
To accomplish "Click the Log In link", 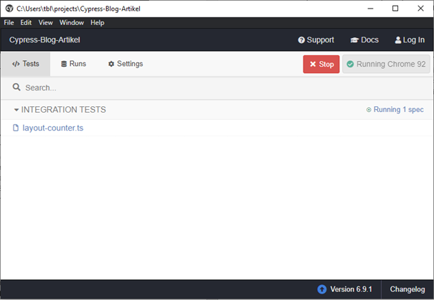I will pyautogui.click(x=410, y=40).
